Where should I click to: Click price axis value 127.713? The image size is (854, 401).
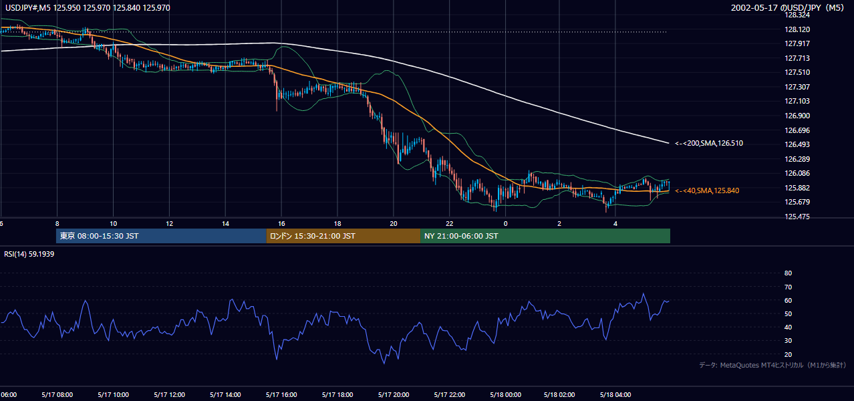coord(797,58)
